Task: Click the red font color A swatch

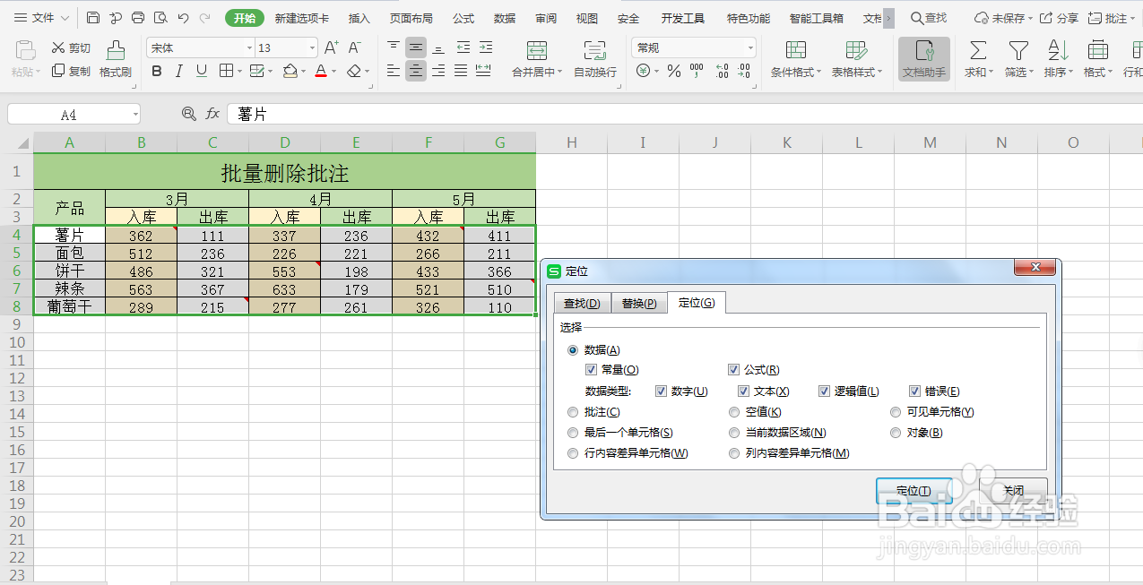Action: tap(322, 71)
